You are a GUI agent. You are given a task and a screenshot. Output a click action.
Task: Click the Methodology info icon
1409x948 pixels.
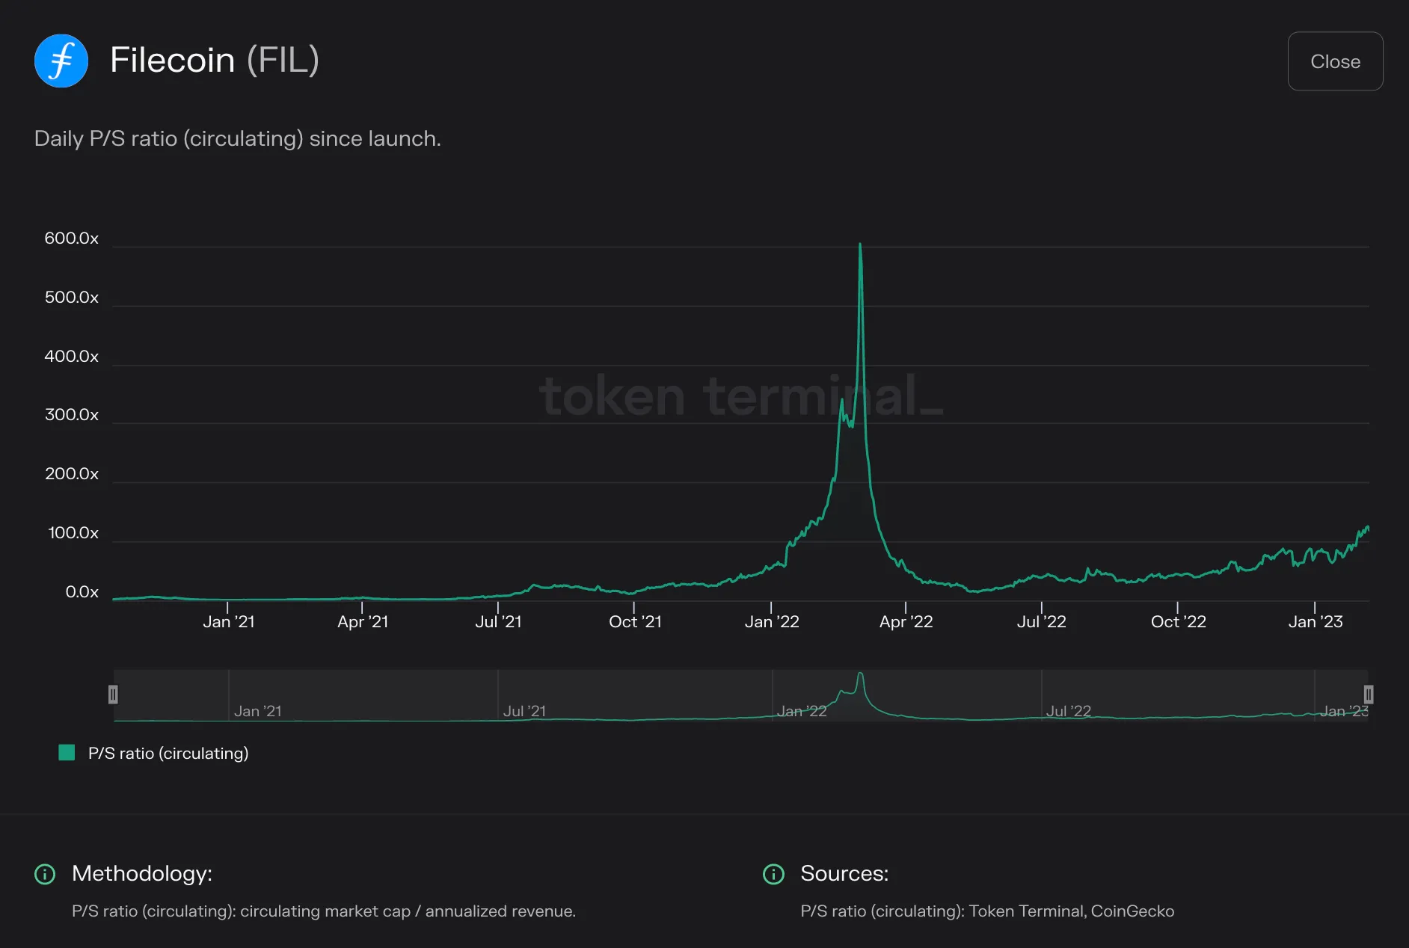point(45,874)
